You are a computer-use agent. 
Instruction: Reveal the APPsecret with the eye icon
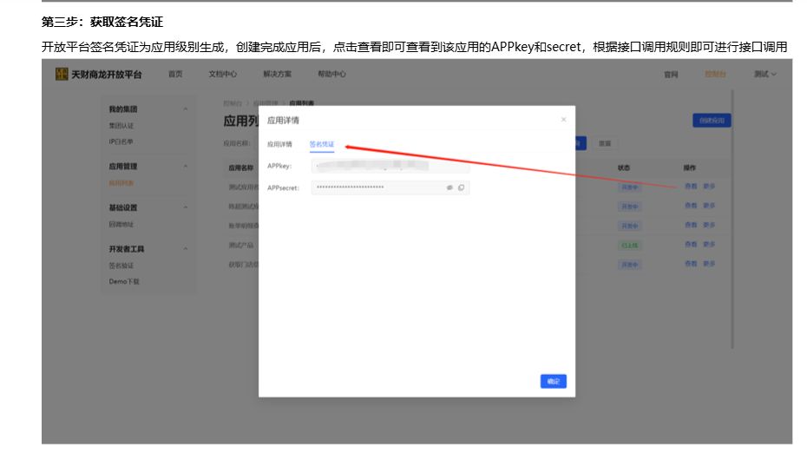click(449, 187)
